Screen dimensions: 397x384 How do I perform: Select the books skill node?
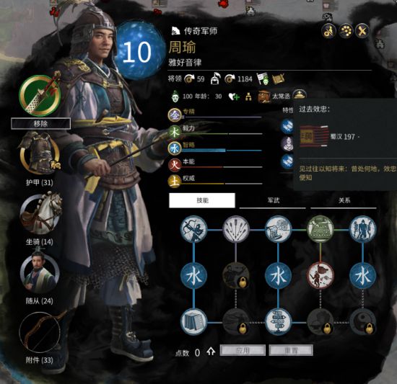[x=194, y=322]
